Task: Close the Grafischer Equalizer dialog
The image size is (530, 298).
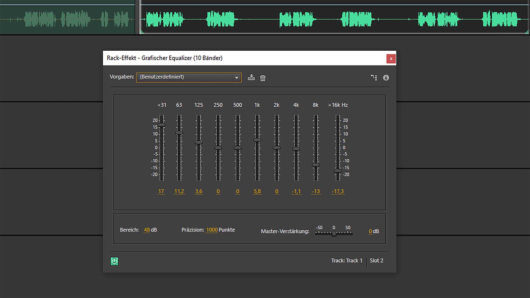Action: coord(391,59)
